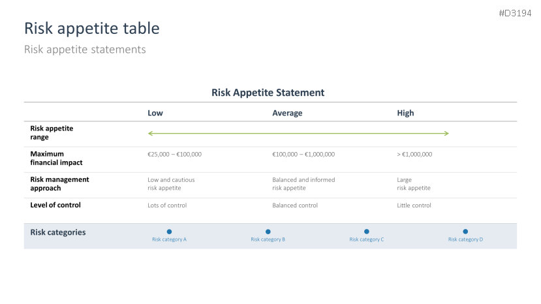The image size is (541, 304).
Task: Click the 'High' column header
Action: (405, 113)
